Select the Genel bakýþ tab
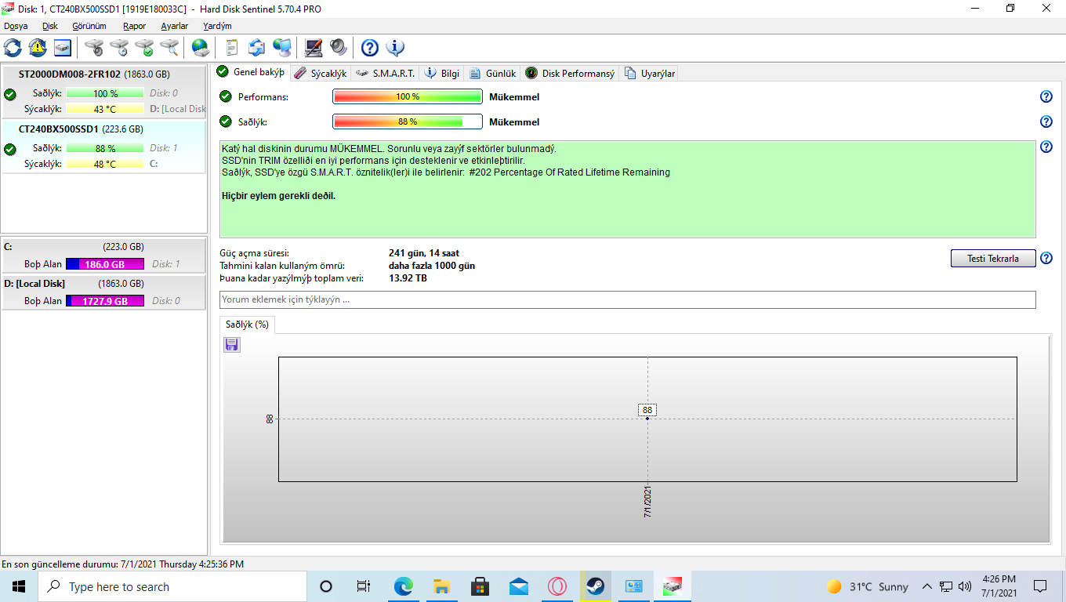1066x602 pixels. [x=251, y=72]
